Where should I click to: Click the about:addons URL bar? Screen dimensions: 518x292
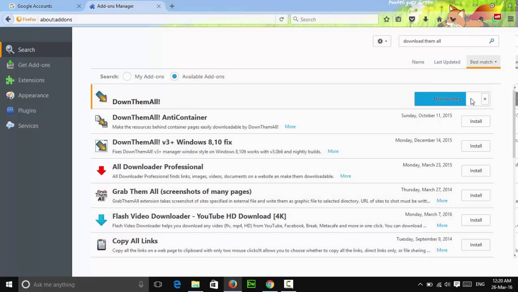tap(157, 19)
